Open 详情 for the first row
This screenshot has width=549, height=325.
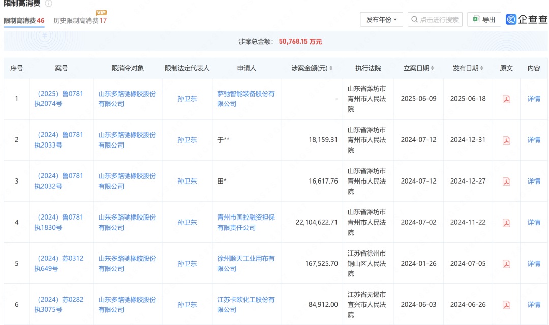[534, 99]
